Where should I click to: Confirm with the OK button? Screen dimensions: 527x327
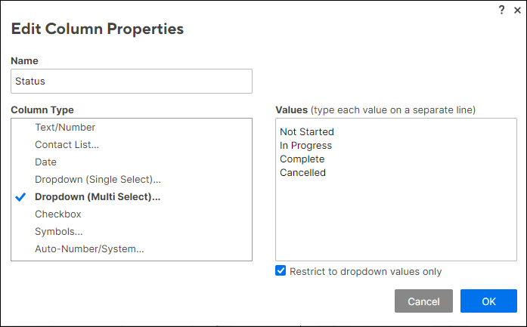488,301
